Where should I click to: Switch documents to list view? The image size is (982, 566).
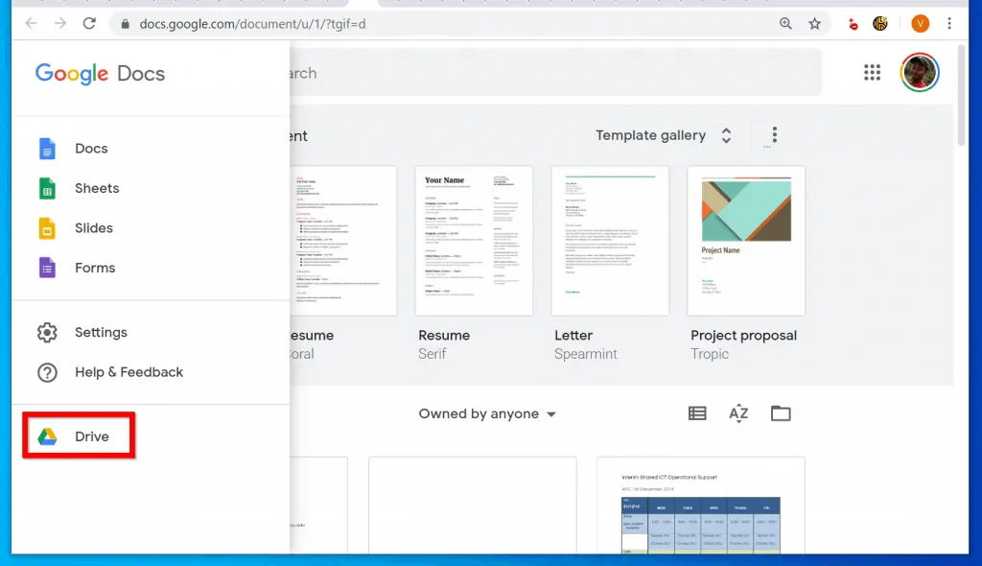click(697, 413)
